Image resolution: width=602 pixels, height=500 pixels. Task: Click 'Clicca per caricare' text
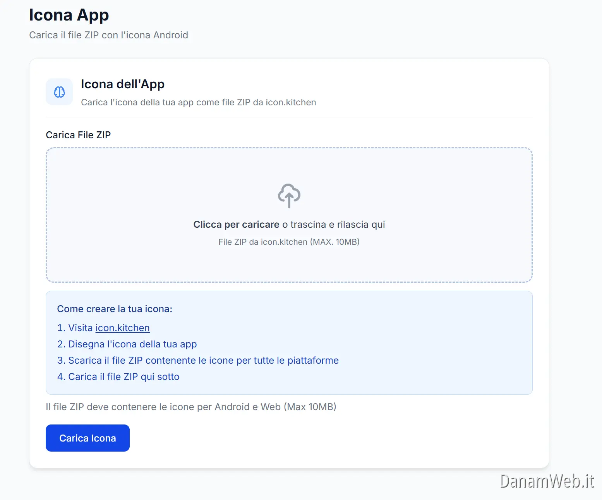tap(236, 224)
